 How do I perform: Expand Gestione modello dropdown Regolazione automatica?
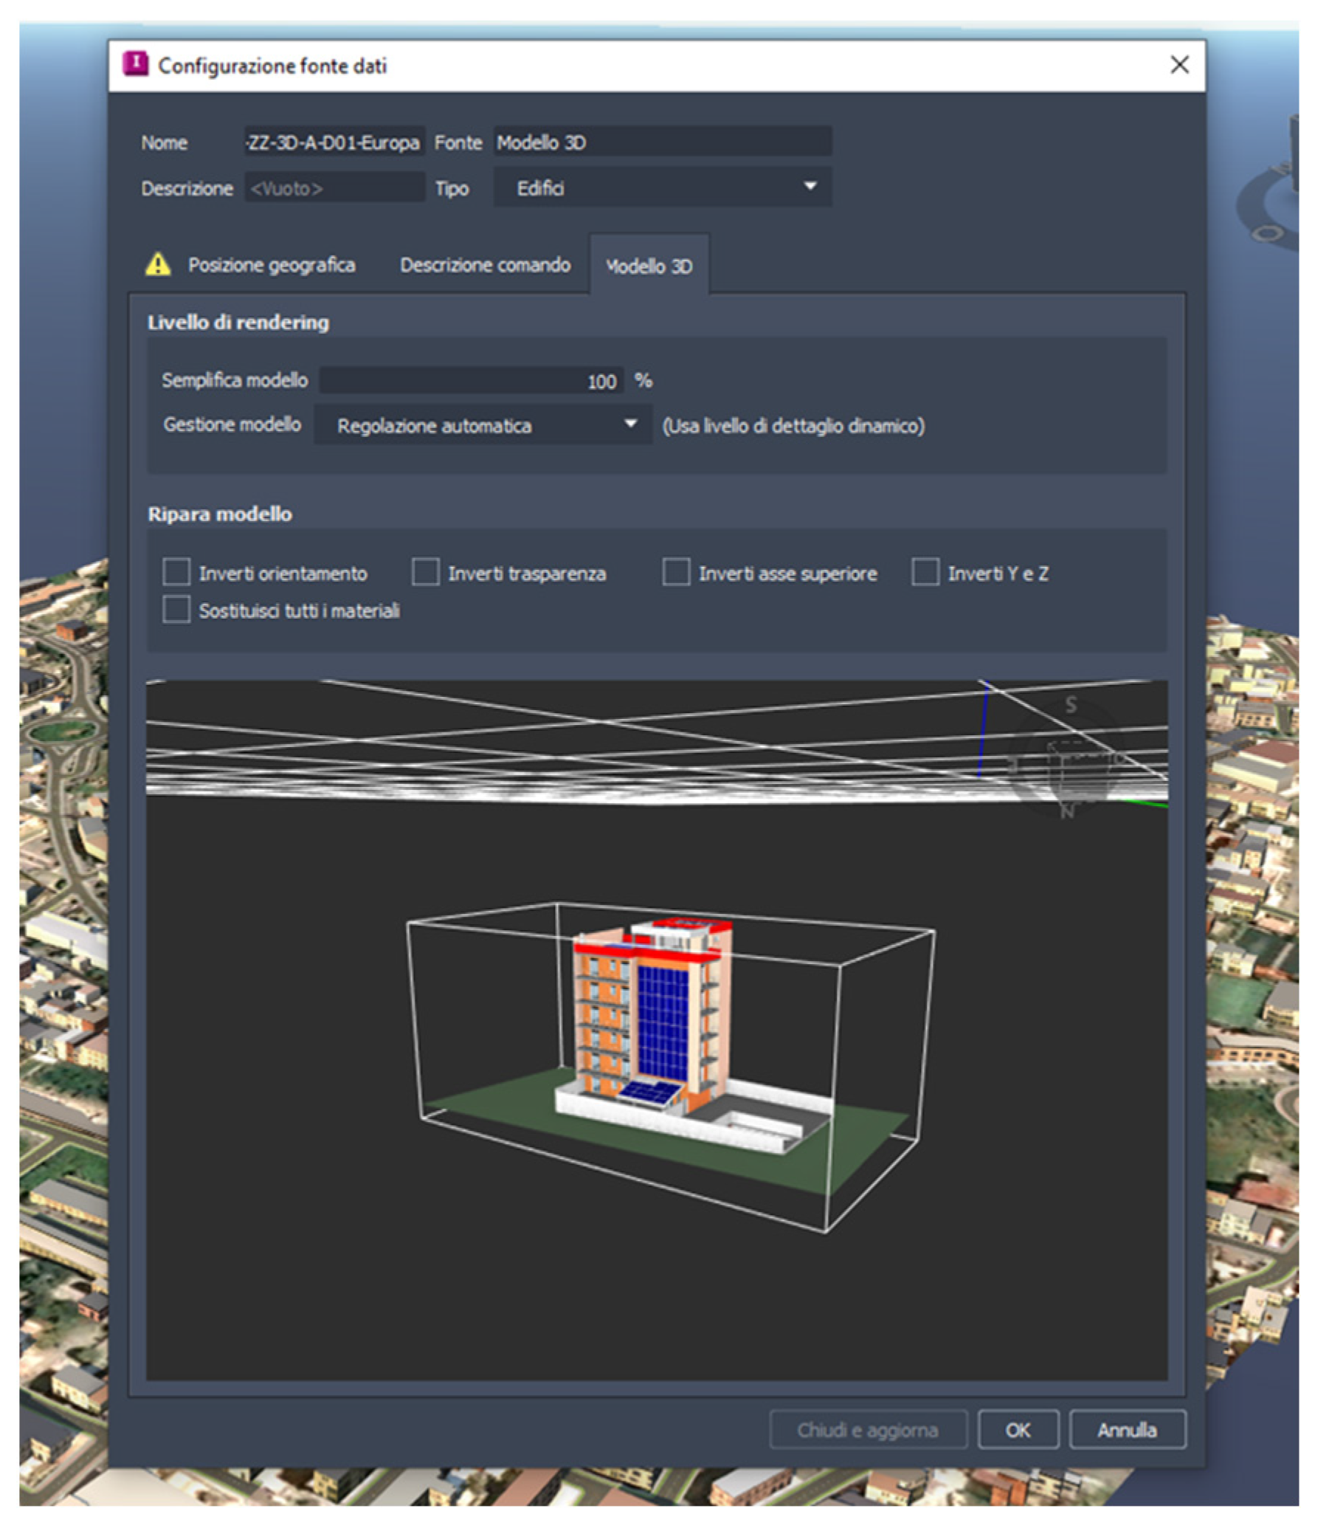click(483, 425)
